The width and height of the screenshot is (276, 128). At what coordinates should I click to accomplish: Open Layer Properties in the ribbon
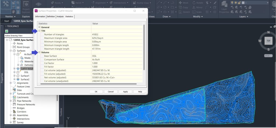(x=224, y=7)
